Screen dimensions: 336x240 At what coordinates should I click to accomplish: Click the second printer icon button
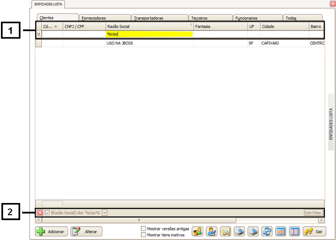(x=253, y=231)
